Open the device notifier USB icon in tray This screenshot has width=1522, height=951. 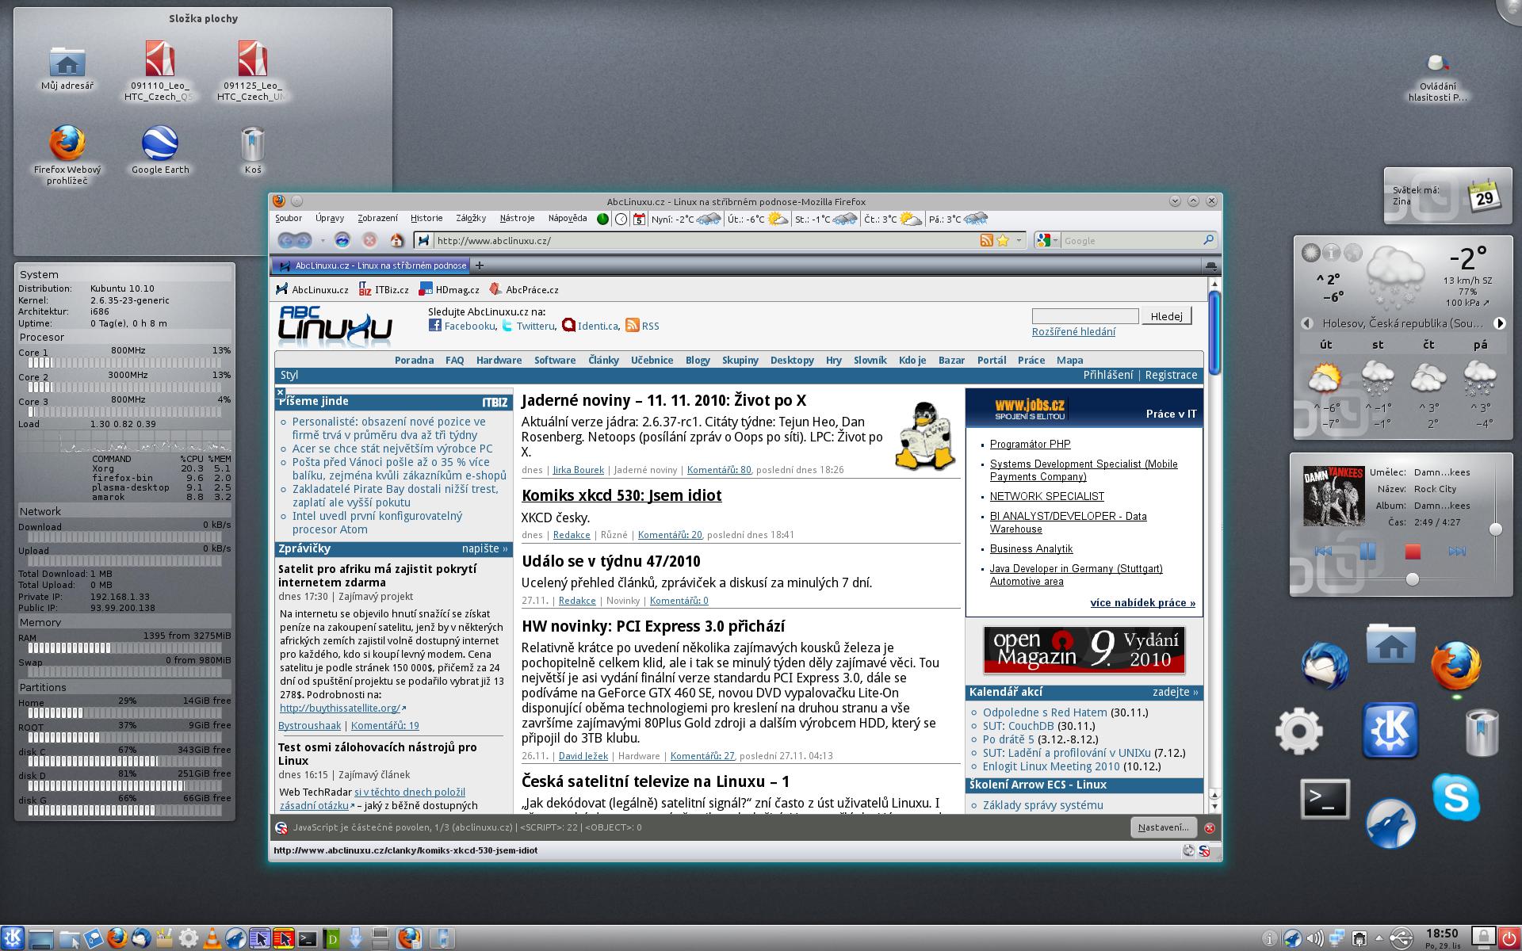[x=1401, y=938]
